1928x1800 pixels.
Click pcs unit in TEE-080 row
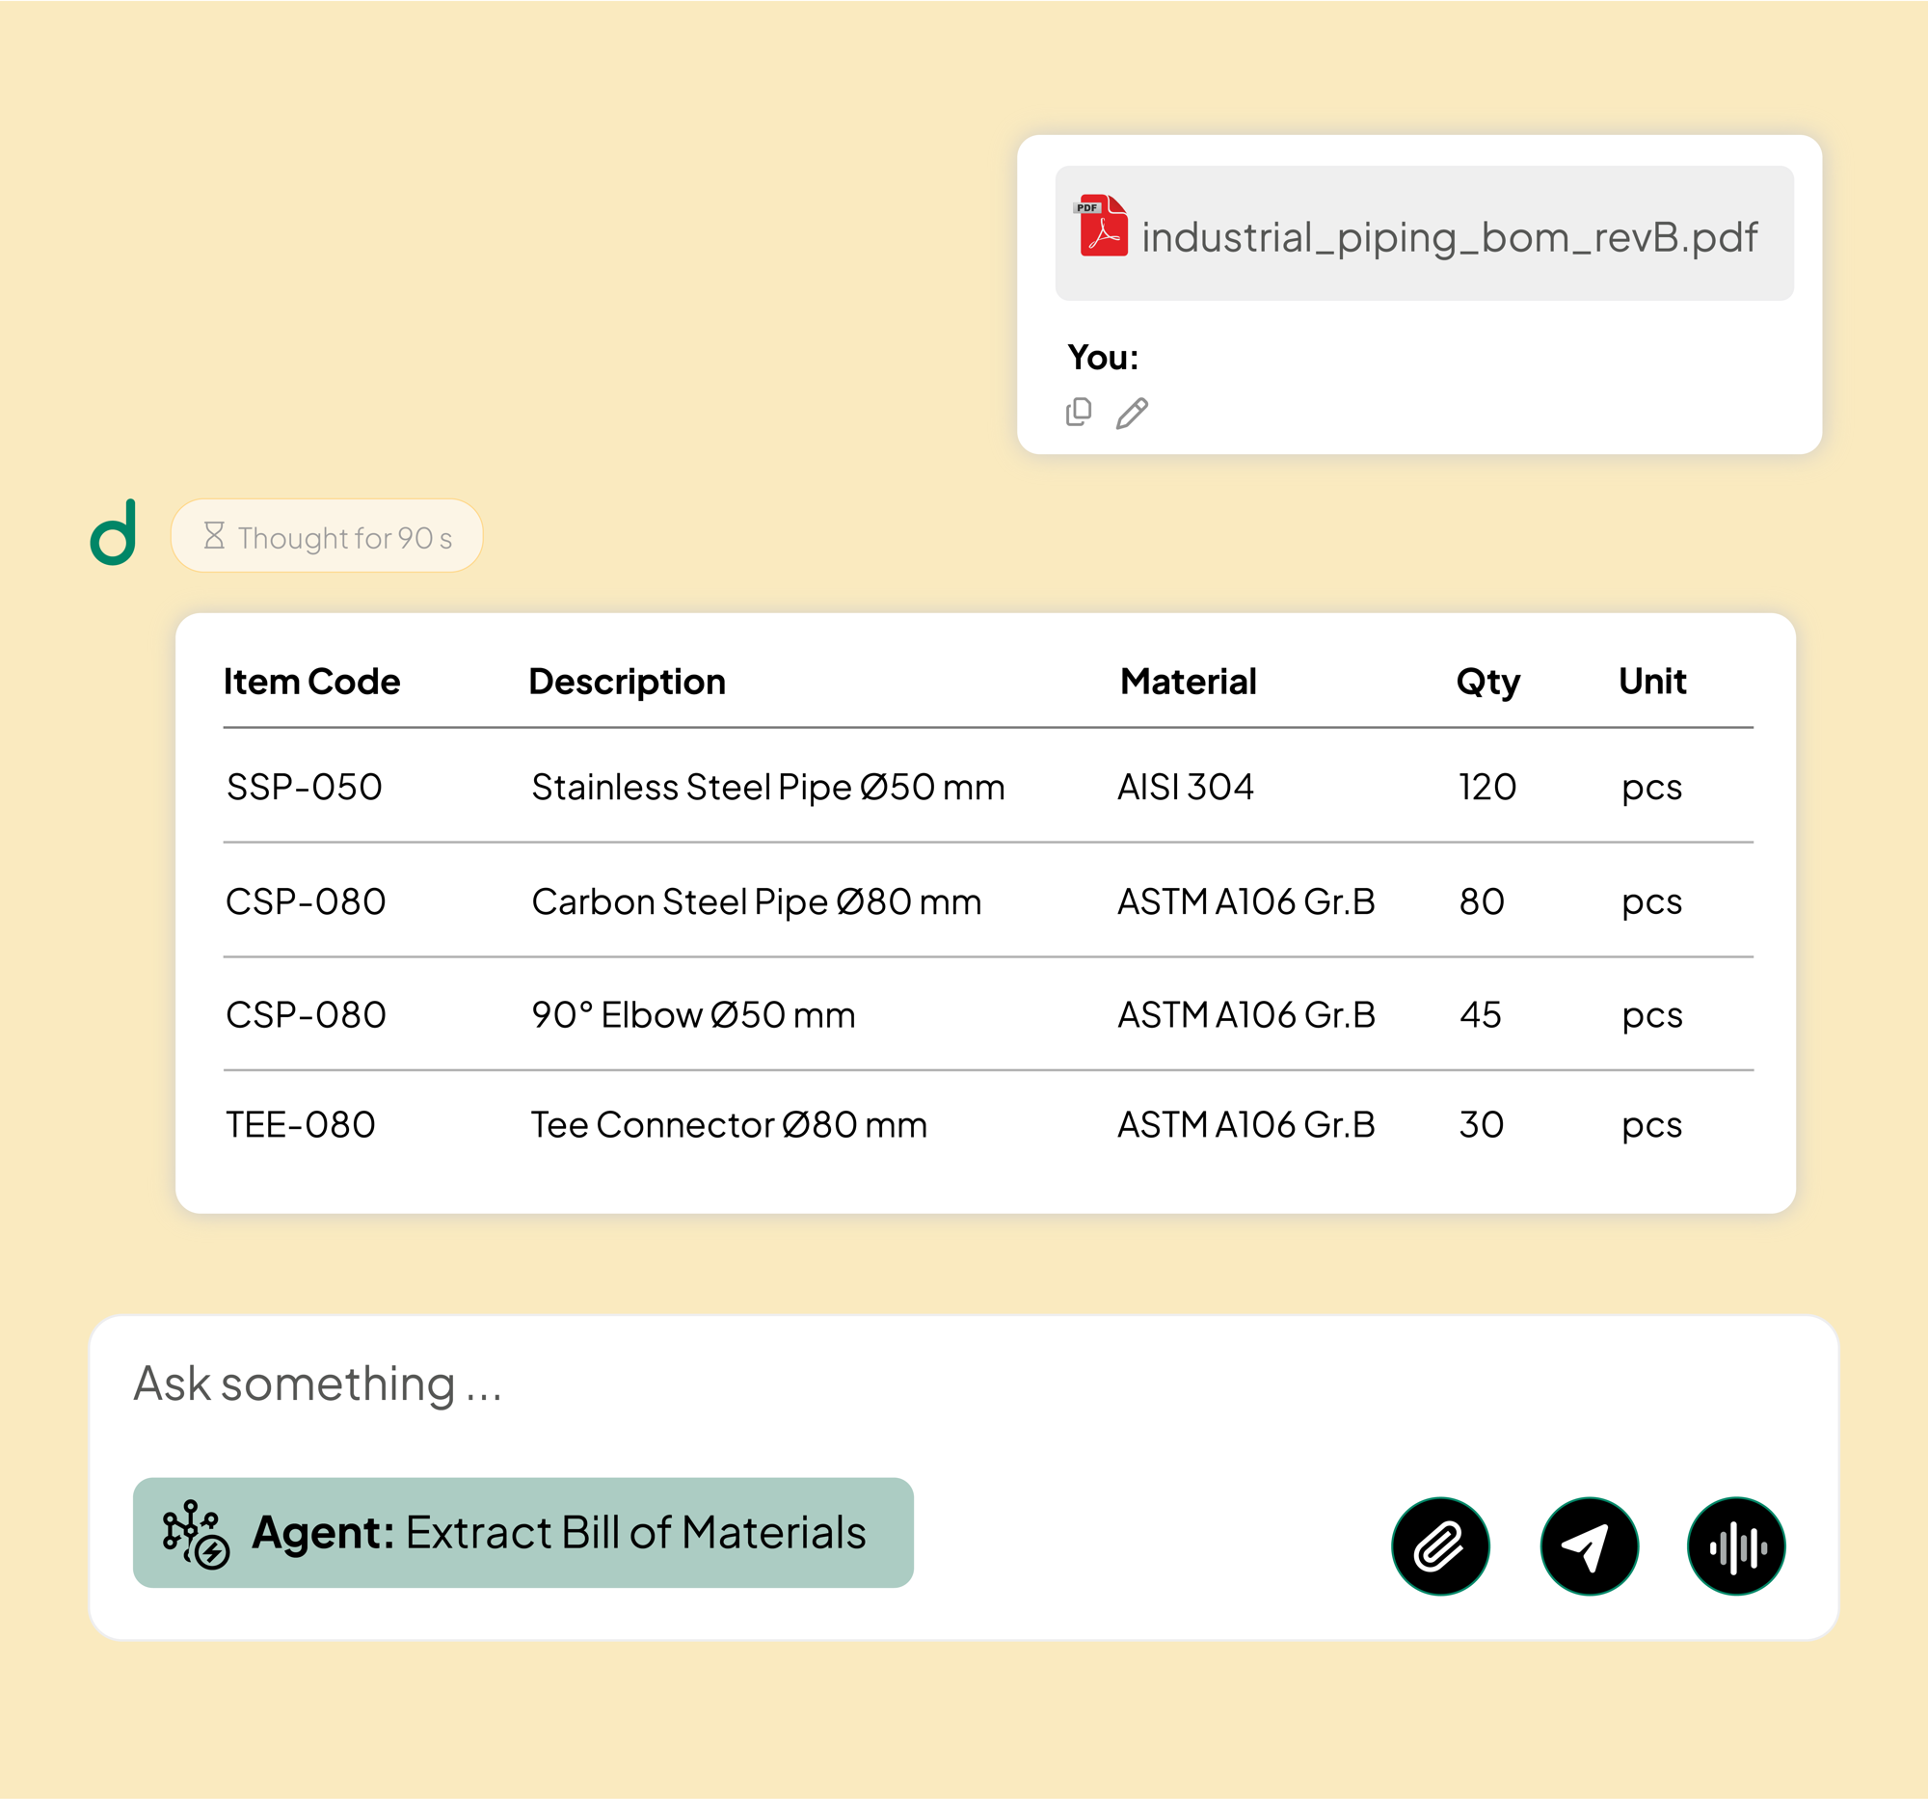(1651, 1127)
